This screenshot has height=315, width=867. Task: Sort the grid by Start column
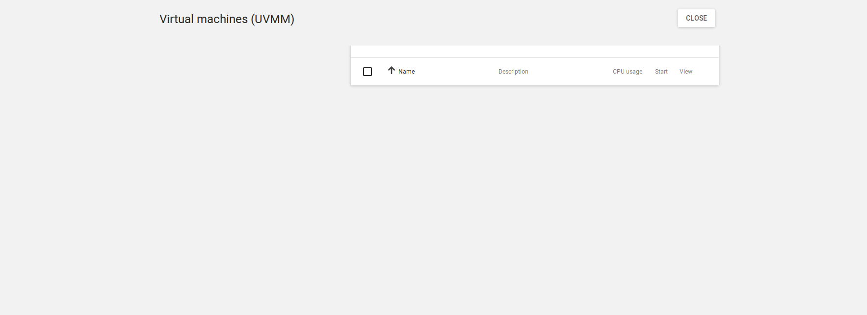(x=661, y=72)
